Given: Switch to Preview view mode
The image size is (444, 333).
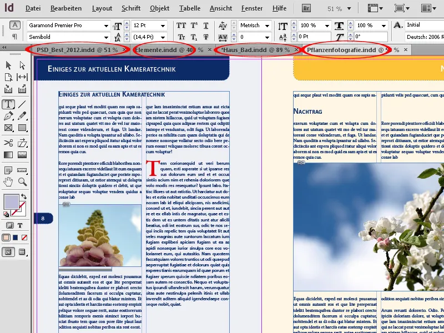Looking at the screenshot, I should pyautogui.click(x=22, y=252).
